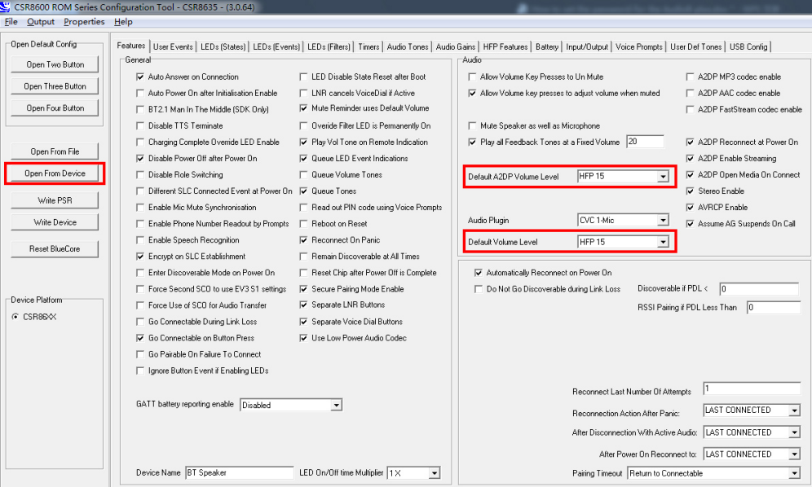Click the fixed volume value field
This screenshot has height=487, width=812.
[644, 143]
